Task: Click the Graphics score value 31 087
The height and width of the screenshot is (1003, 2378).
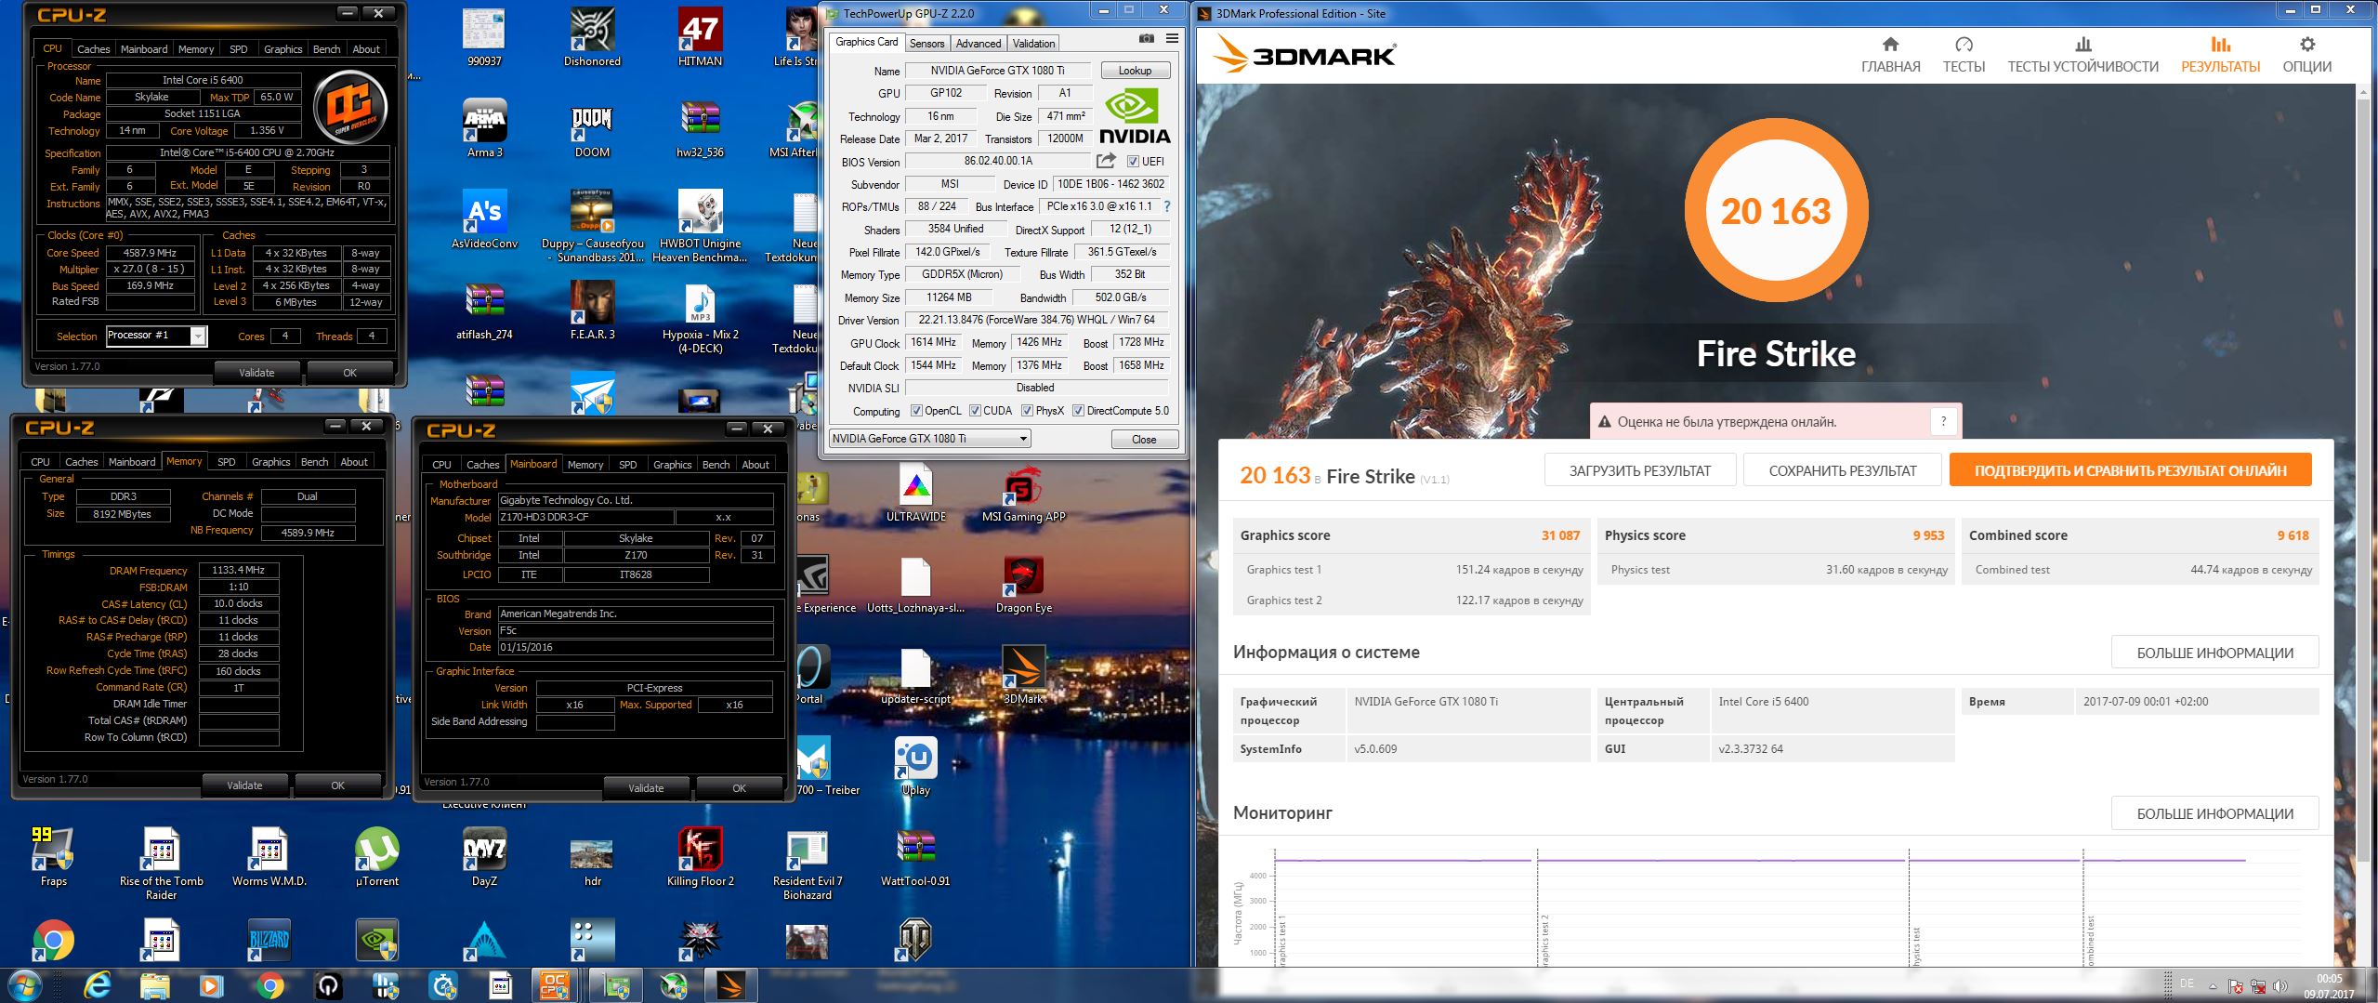Action: 1560,535
